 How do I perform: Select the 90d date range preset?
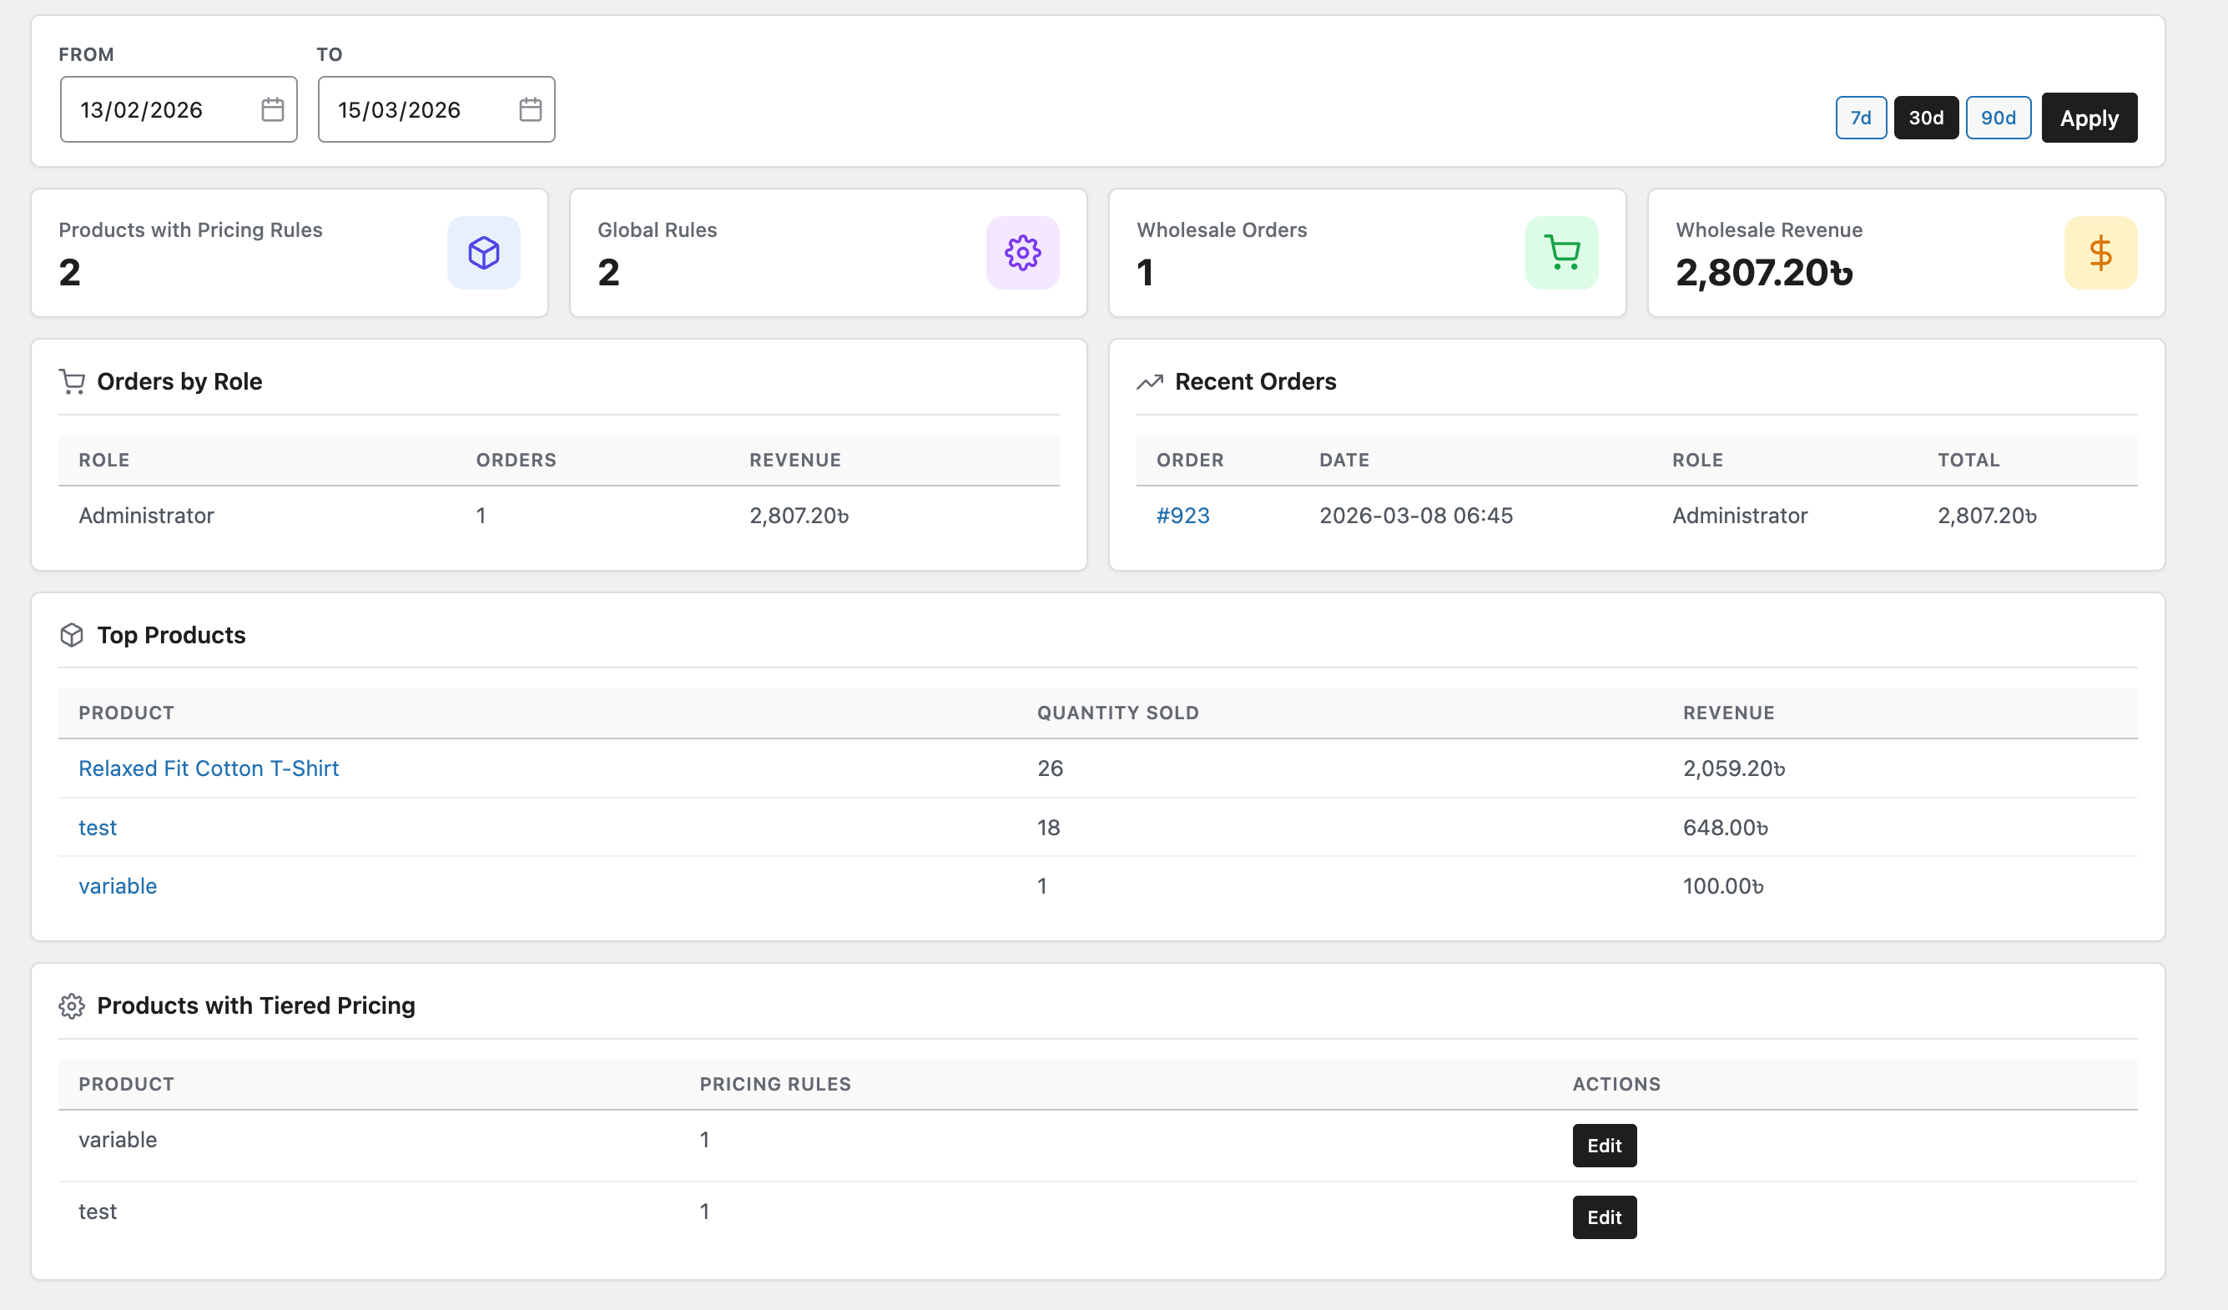[1999, 117]
